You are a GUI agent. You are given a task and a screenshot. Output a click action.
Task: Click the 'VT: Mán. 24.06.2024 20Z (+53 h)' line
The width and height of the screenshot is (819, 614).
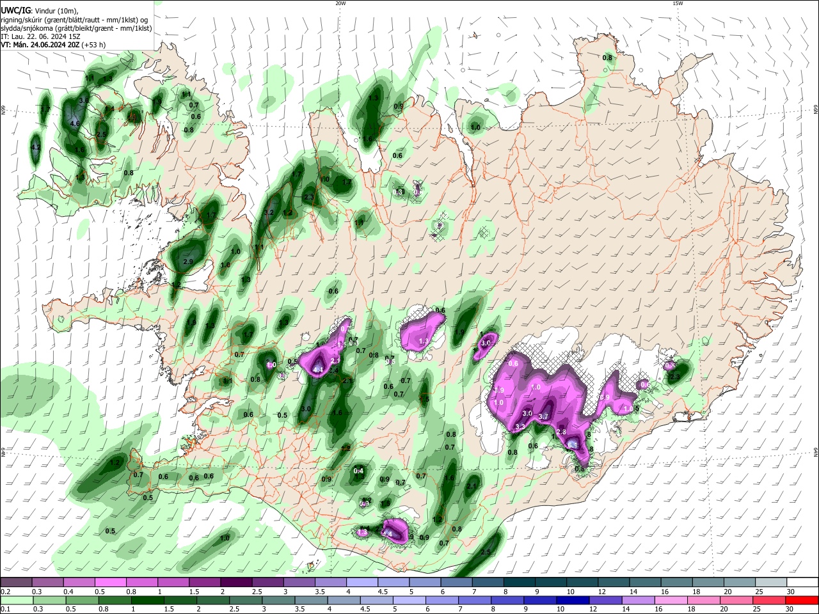tap(53, 45)
